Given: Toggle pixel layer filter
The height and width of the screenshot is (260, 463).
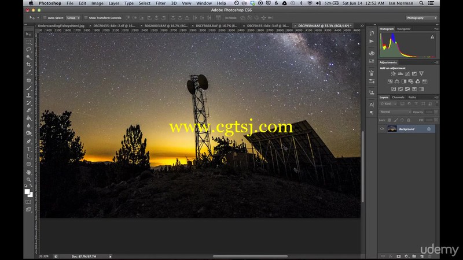Looking at the screenshot, I should 402,104.
